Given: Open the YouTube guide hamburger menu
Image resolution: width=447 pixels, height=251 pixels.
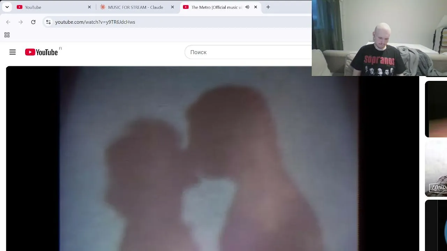Looking at the screenshot, I should click(x=13, y=52).
